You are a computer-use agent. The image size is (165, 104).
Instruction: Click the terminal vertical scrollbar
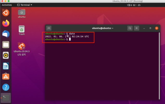pos(159,66)
